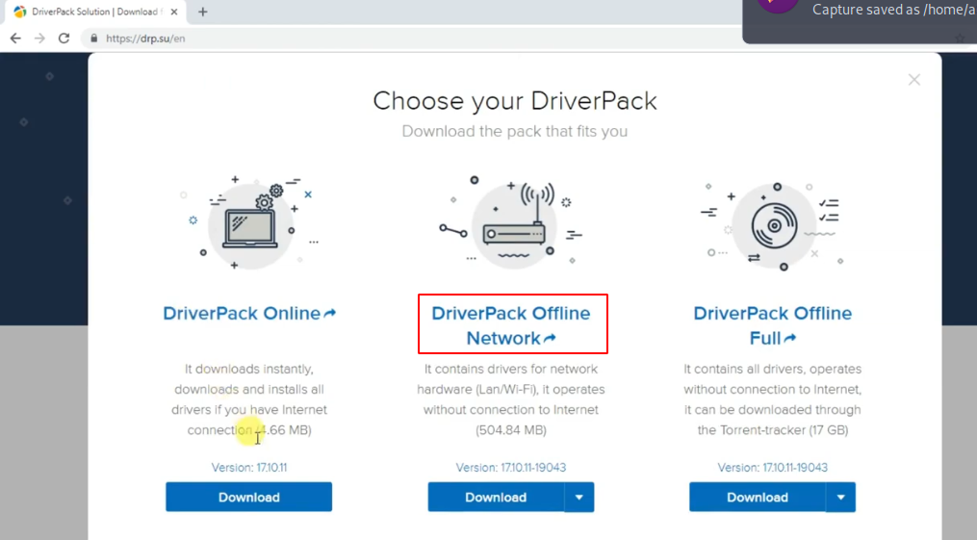
Task: Expand dropdown arrow beside Offline Full Download
Action: (x=841, y=497)
